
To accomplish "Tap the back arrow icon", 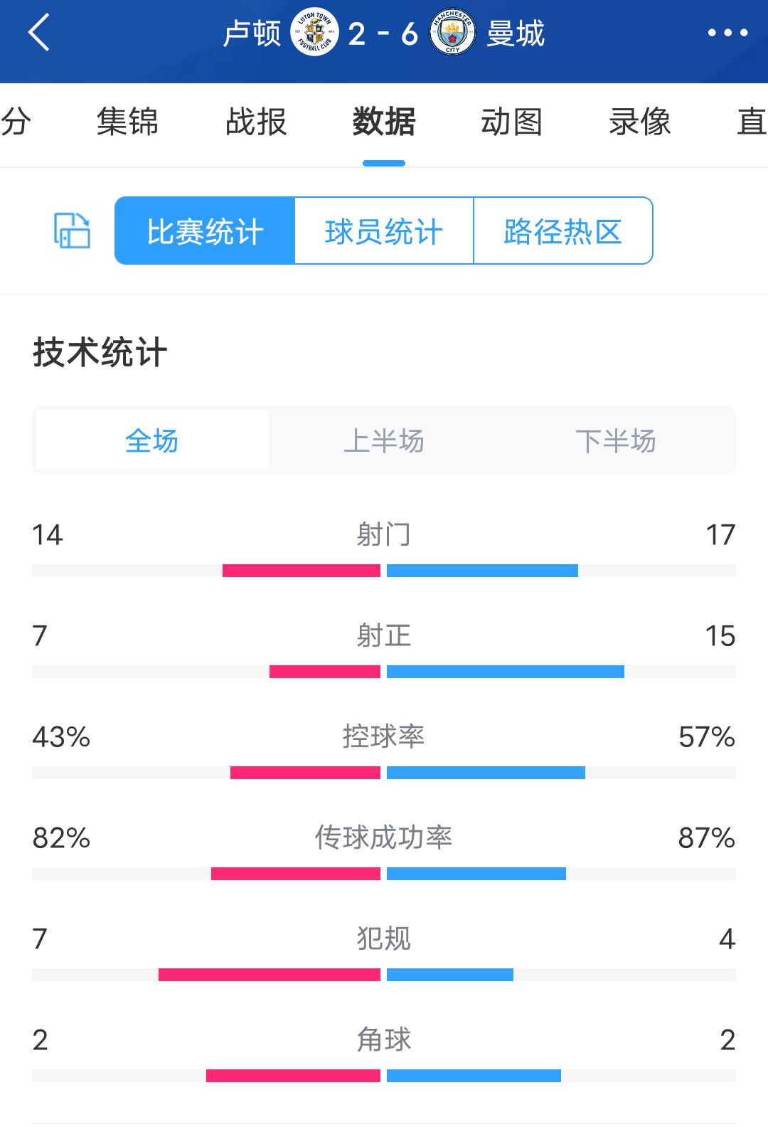I will (x=39, y=33).
